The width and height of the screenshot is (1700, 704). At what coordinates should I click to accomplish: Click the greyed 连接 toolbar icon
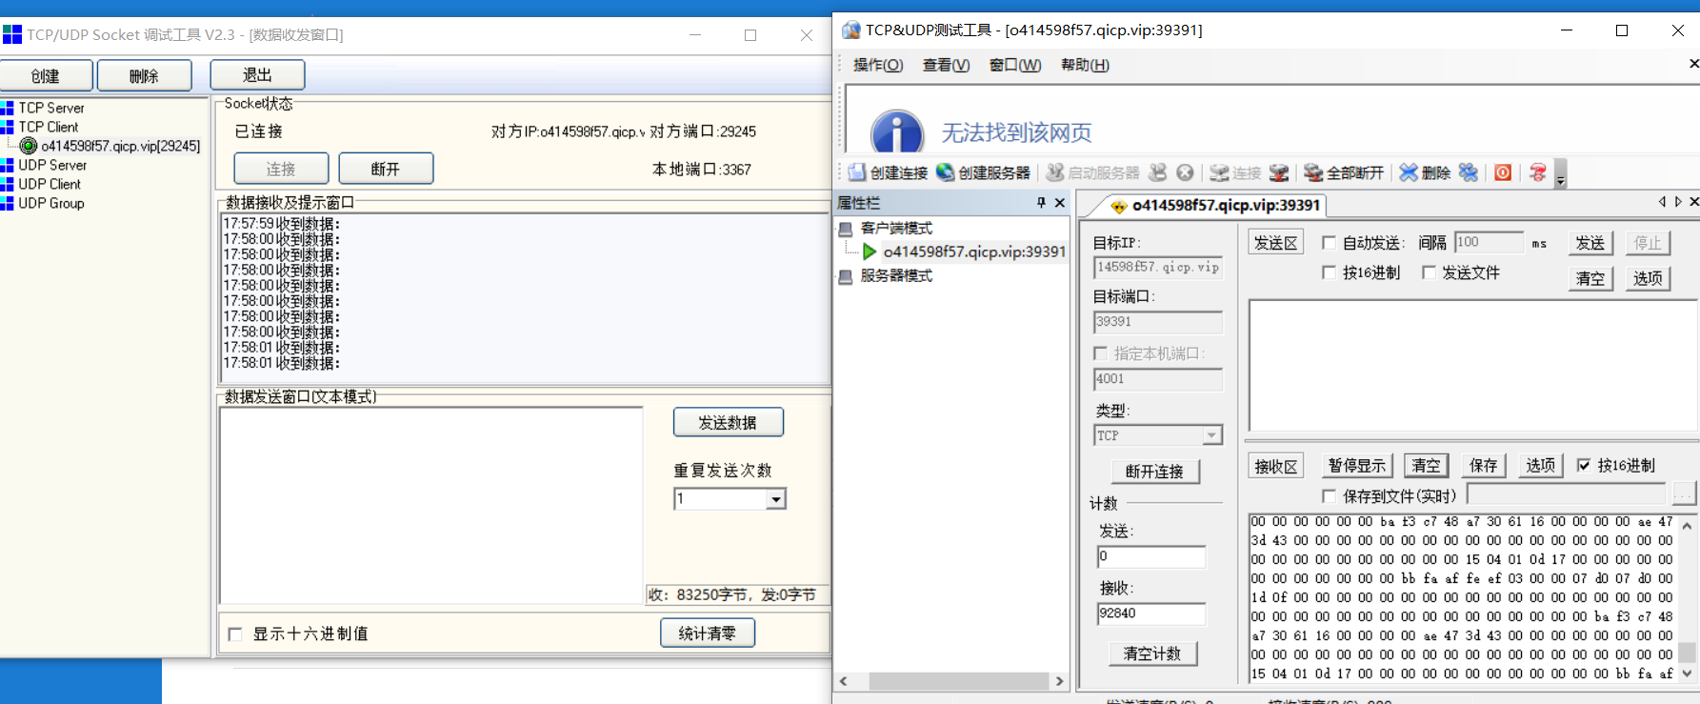[1219, 172]
